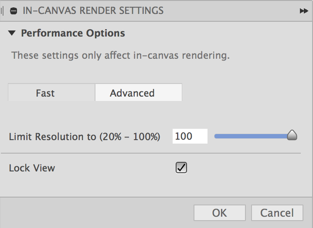This screenshot has height=228, width=313.
Task: Click the left end of the resolution slider
Action: coord(216,136)
